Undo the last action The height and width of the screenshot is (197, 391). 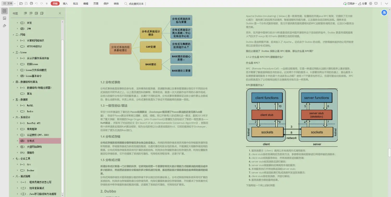36,3
